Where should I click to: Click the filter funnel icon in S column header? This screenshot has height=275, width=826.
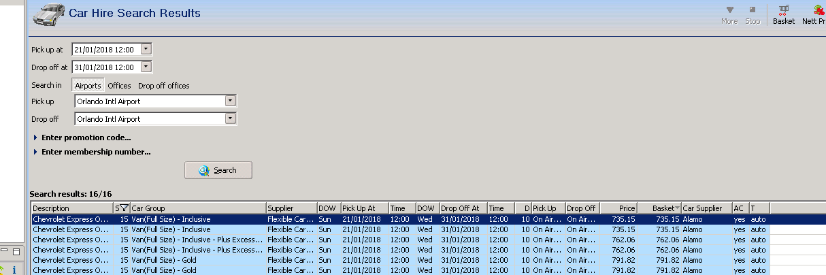click(124, 208)
